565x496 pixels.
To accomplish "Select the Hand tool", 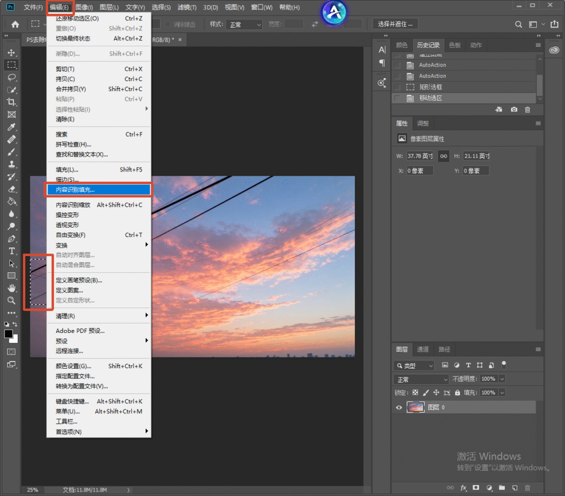I will [x=12, y=288].
